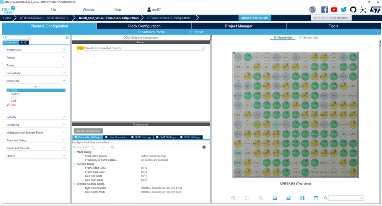The height and width of the screenshot is (206, 382).
Task: Open the ST community network icon
Action: pyautogui.click(x=363, y=10)
